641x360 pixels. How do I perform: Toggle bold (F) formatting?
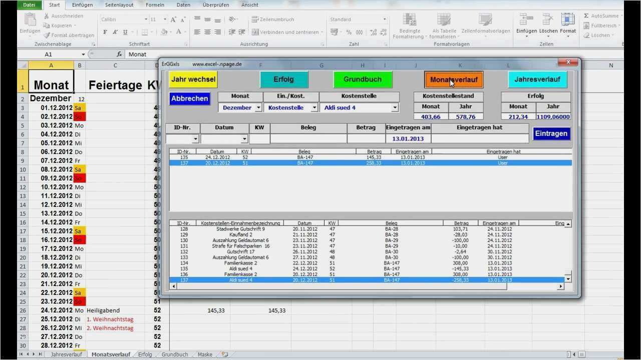coord(105,32)
